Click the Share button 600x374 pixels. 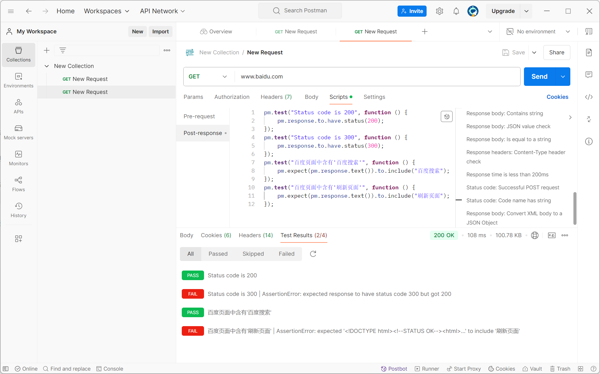pyautogui.click(x=556, y=53)
